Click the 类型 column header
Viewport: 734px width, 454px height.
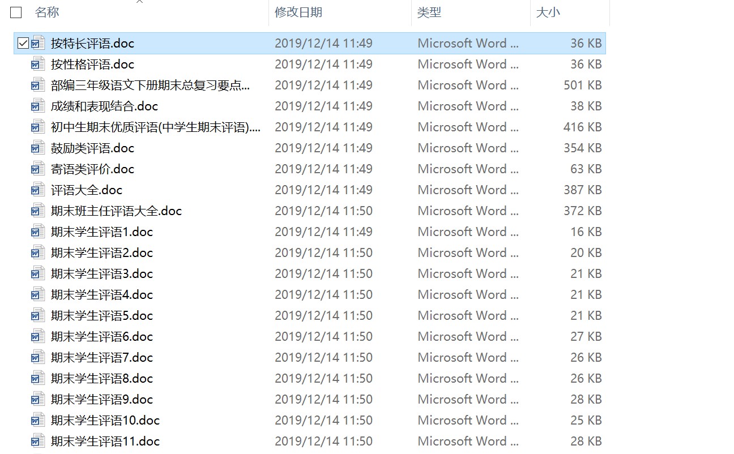(x=429, y=12)
